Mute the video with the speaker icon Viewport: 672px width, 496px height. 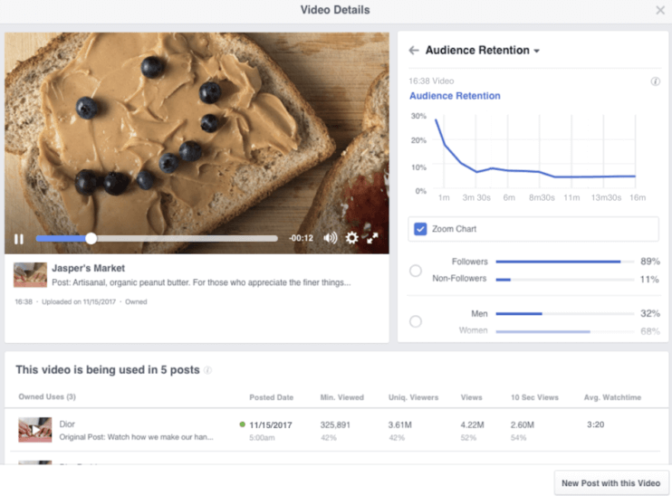[331, 238]
